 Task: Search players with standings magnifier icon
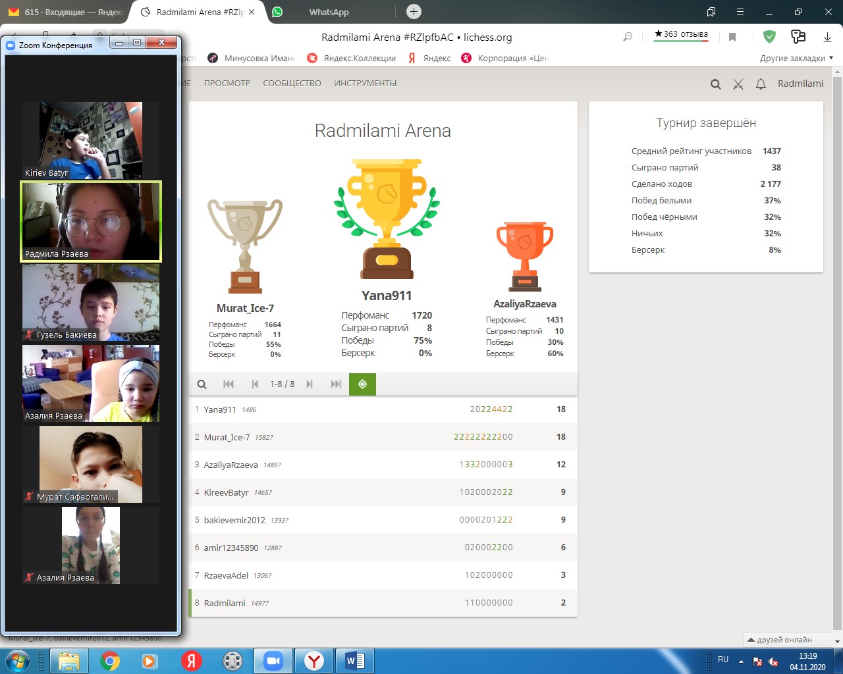click(202, 384)
